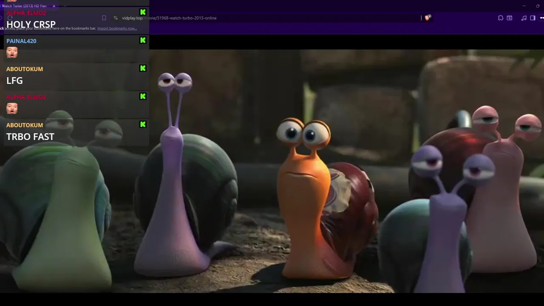This screenshot has width=544, height=306.
Task: Click the Kick badge on PAINAL420's message
Action: click(x=143, y=40)
